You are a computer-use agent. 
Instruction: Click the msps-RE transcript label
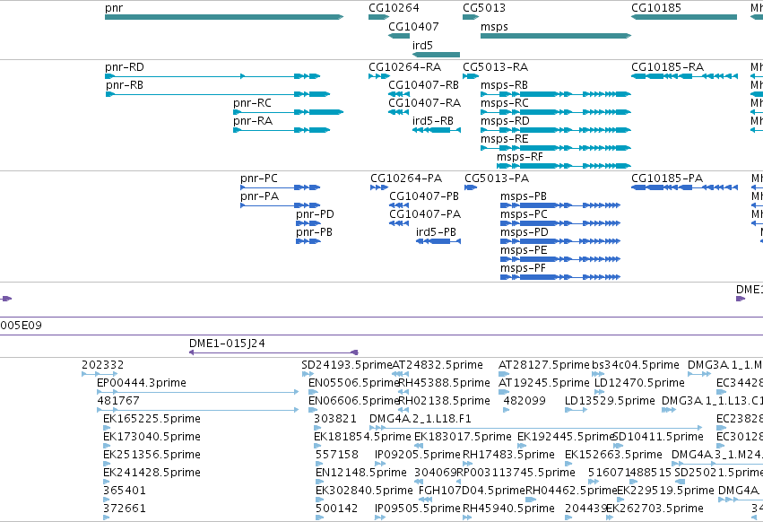pyautogui.click(x=504, y=139)
